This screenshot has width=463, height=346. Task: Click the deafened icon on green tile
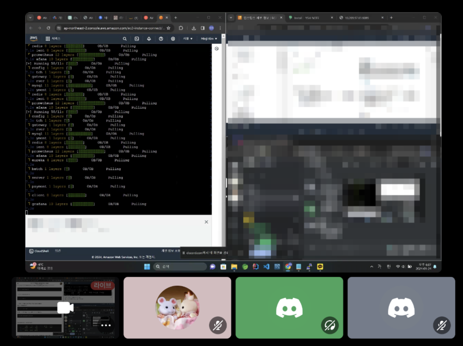(330, 325)
